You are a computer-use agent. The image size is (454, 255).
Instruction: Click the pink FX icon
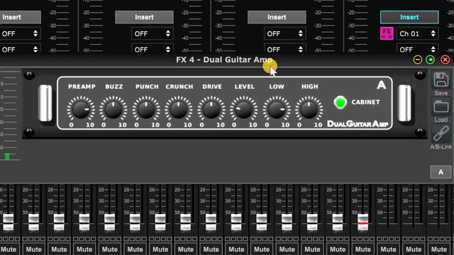point(387,33)
